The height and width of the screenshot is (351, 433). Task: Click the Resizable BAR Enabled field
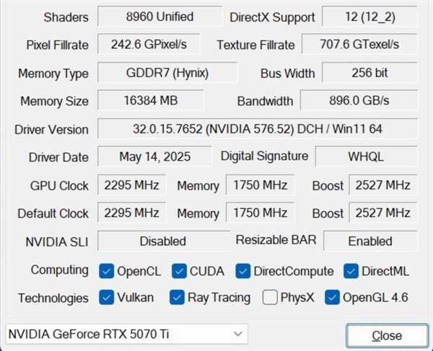click(369, 241)
